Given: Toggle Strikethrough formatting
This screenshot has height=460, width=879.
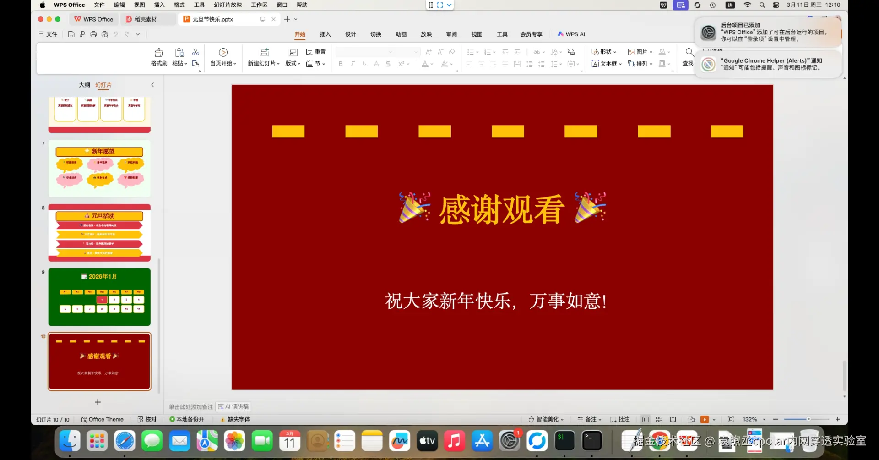Looking at the screenshot, I should coord(376,64).
